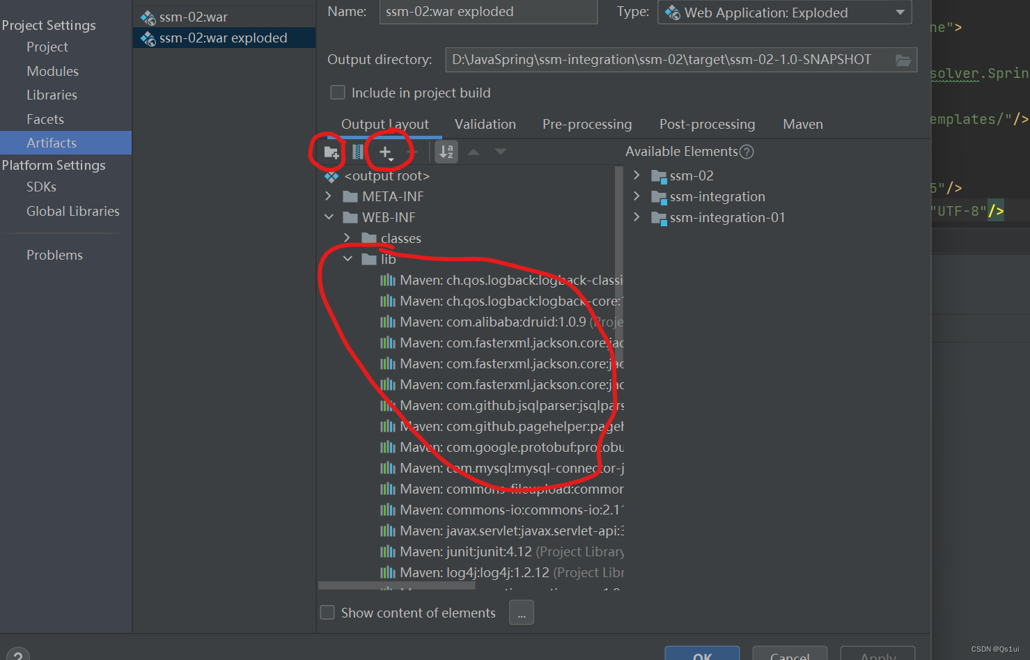Move selected element down with the arrow icon
Screen dimensions: 1030x660
point(500,151)
